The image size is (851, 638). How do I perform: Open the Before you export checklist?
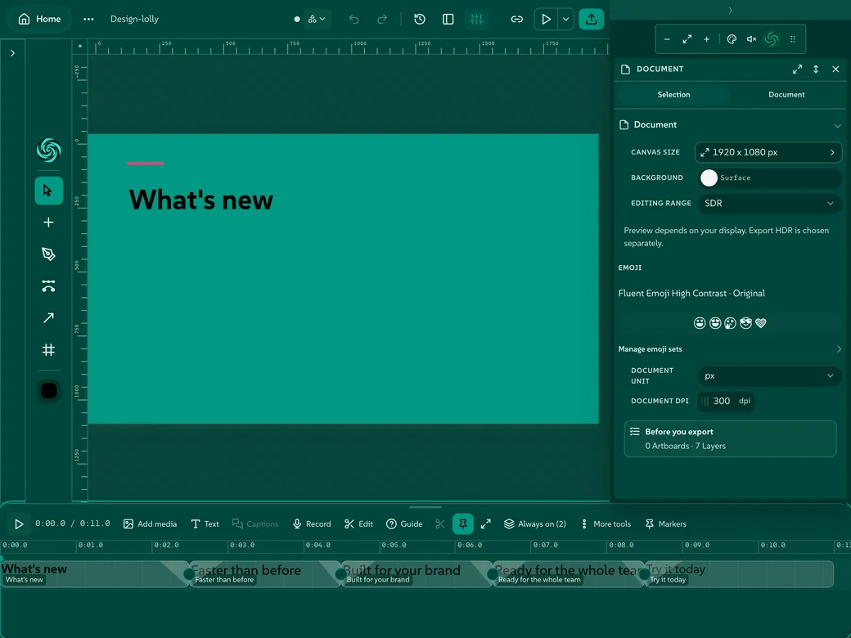click(x=730, y=439)
